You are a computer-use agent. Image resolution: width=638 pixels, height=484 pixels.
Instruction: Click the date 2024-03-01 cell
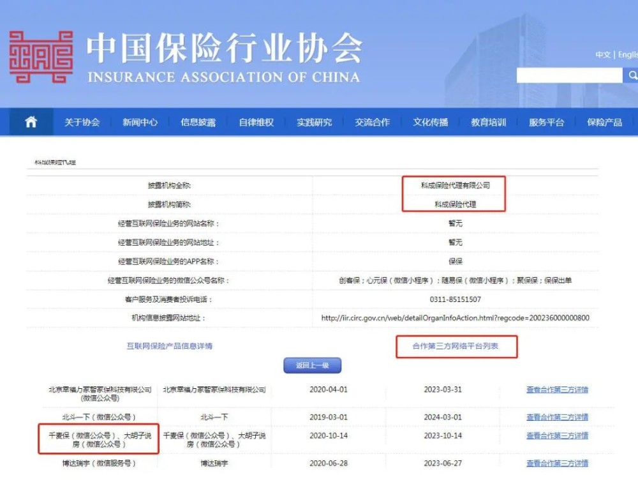[443, 417]
